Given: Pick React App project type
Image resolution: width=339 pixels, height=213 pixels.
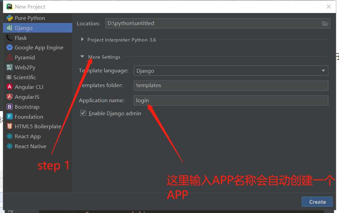Looking at the screenshot, I should click(x=38, y=137).
